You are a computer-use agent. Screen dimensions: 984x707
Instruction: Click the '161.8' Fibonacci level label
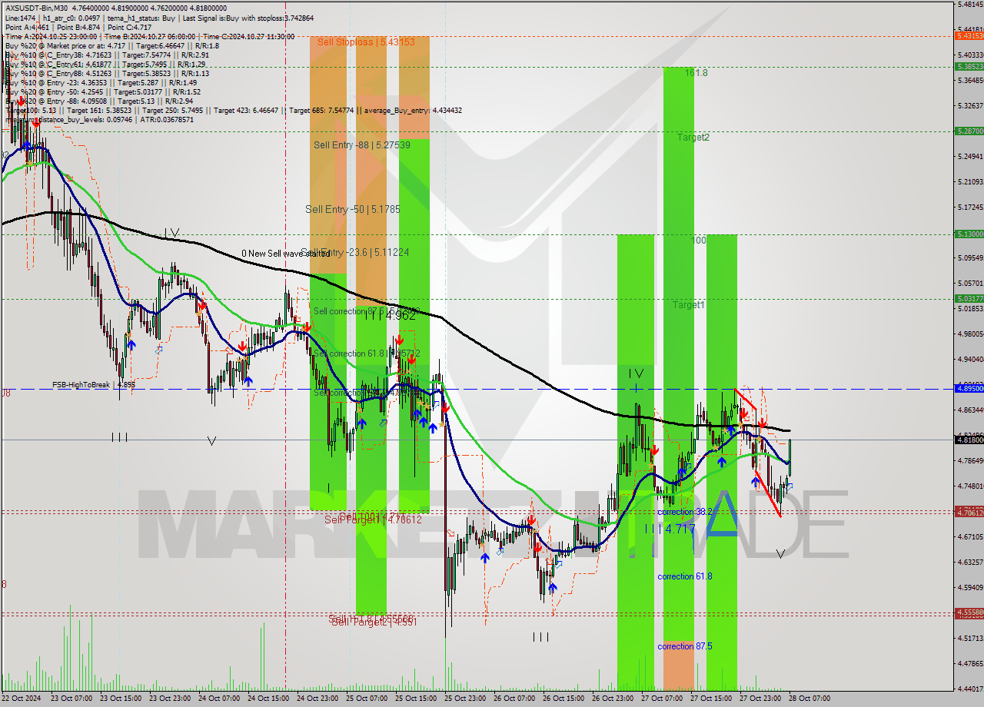tap(696, 73)
